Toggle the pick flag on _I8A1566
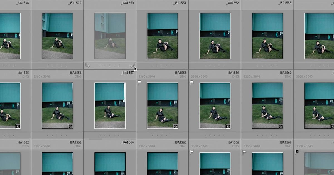This screenshot has width=334, height=175. (192, 152)
